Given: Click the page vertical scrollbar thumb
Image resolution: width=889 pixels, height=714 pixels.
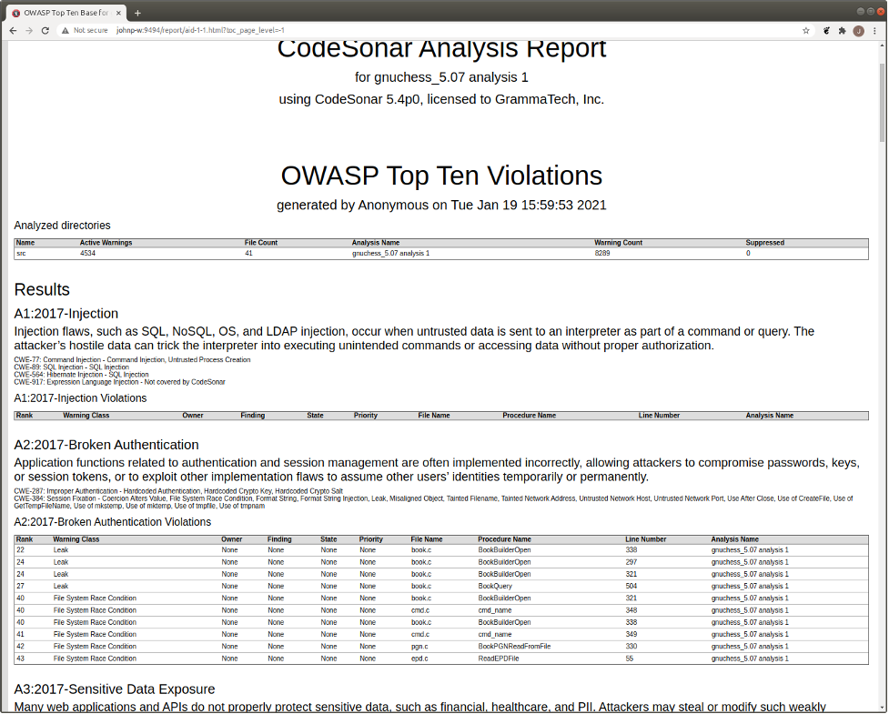Looking at the screenshot, I should point(883,102).
